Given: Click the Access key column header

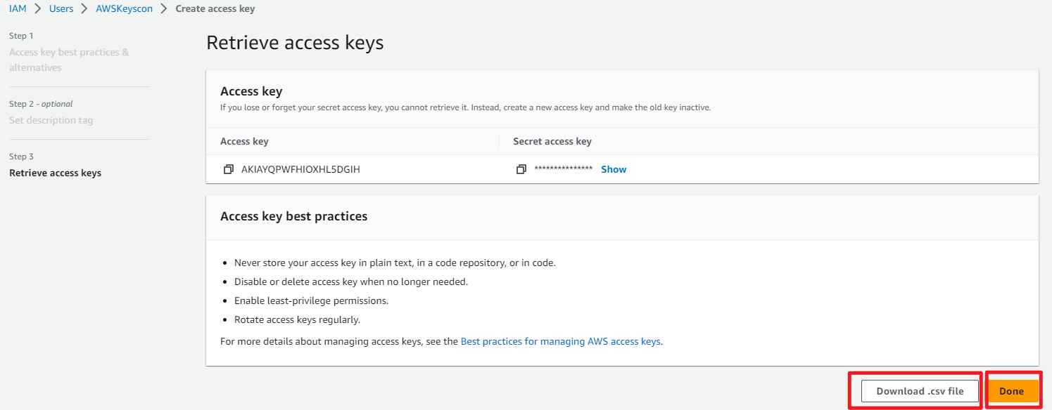Looking at the screenshot, I should [244, 141].
